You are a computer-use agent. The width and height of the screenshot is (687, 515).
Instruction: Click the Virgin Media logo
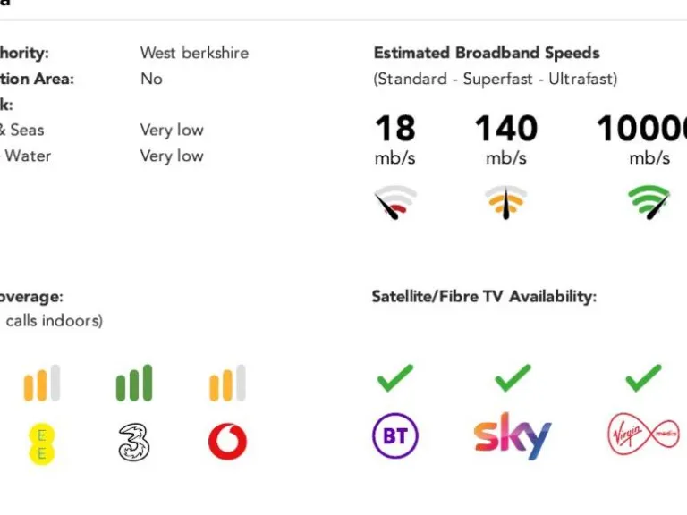642,435
